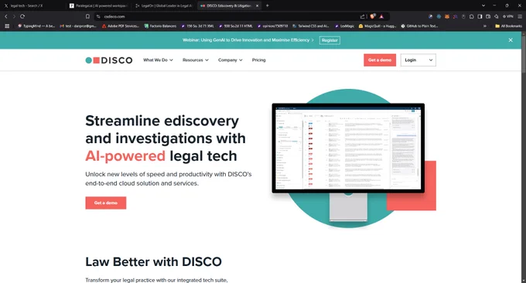Expand the Resources menu
Screen dimensions: 526x283
point(196,60)
